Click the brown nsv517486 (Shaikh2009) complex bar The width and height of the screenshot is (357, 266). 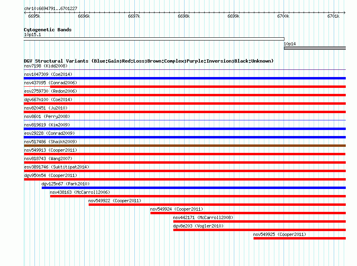185,146
